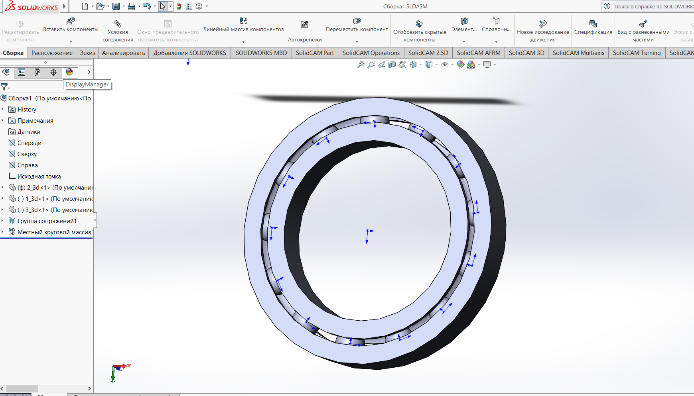The height and width of the screenshot is (396, 694).
Task: Toggle the Hide/Show Items eye icon
Action: click(445, 65)
